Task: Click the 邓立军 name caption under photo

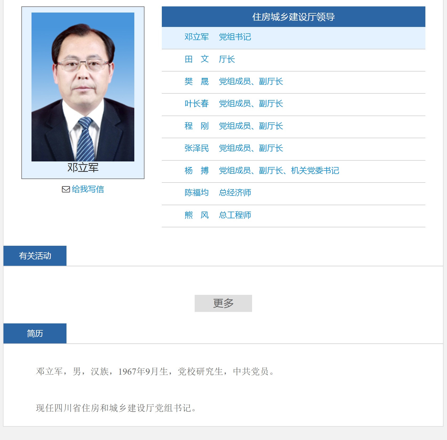Action: point(83,168)
